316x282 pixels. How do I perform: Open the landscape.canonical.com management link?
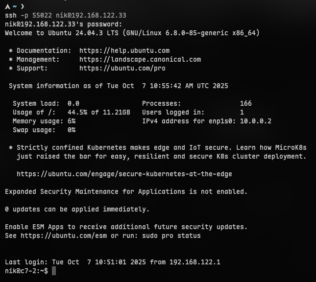tap(140, 59)
